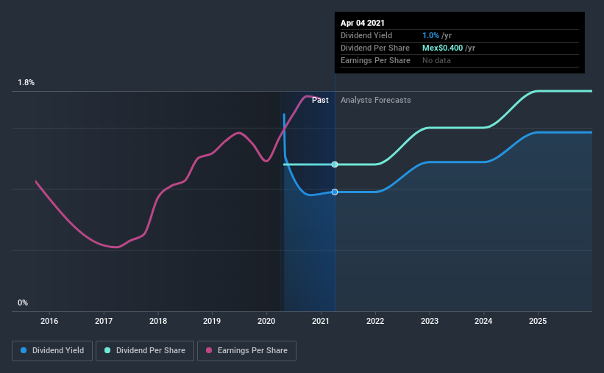Click the 2023 x-axis year label

click(430, 321)
